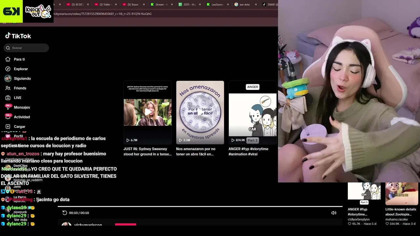Click the 6.7M play count icon
This screenshot has height=236, width=420.
coord(128,140)
